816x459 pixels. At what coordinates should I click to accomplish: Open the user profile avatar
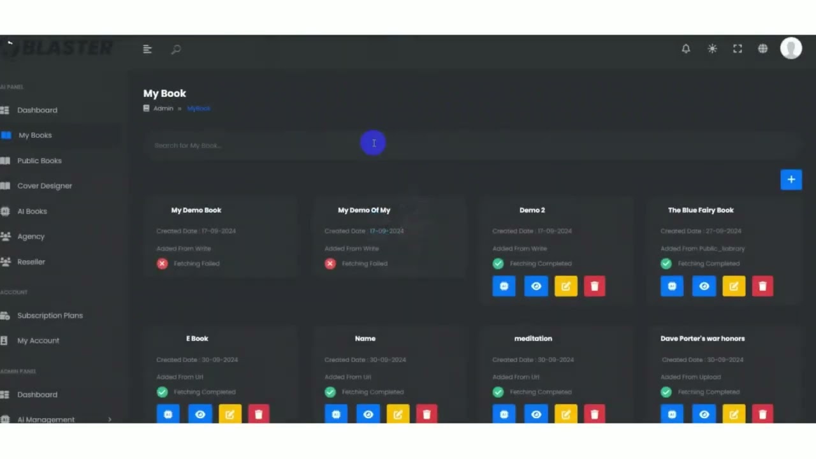791,48
